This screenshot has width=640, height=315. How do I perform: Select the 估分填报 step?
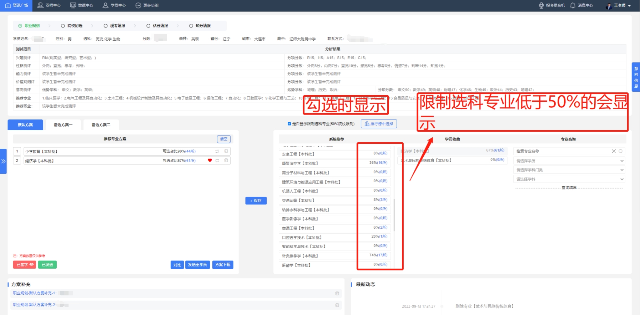point(157,26)
